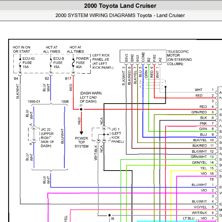Select the J/C 22 junction connector label

coord(47,138)
